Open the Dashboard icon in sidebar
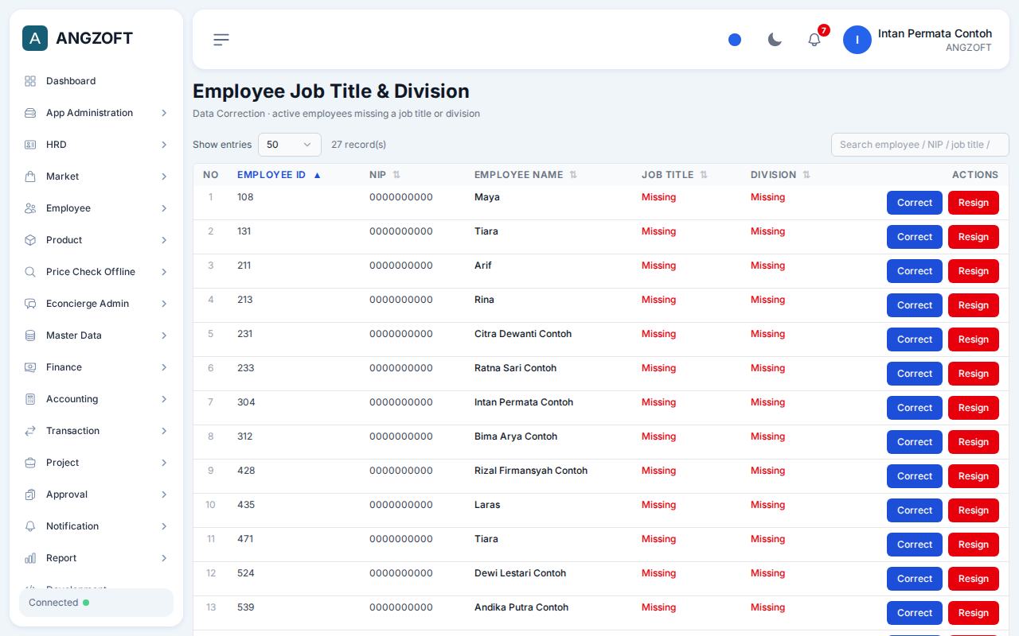 pos(30,81)
